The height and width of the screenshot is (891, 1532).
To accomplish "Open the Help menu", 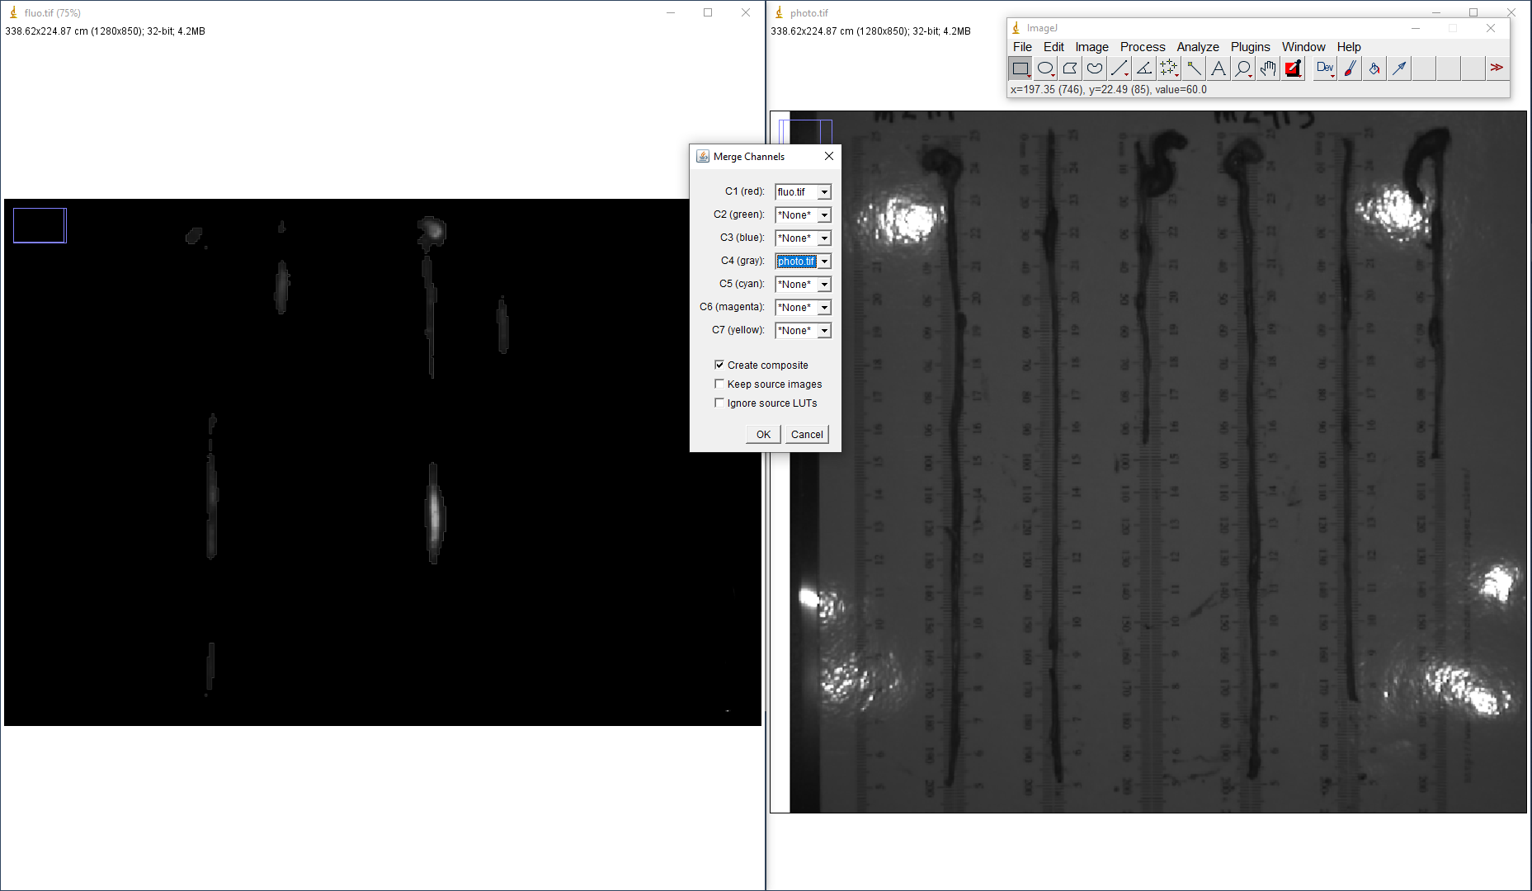I will (1349, 47).
